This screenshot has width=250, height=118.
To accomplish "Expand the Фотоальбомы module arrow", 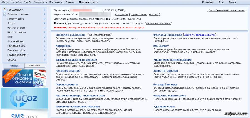I will (44, 41).
